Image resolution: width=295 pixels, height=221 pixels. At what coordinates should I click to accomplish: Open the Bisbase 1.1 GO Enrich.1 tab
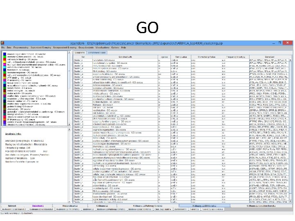click(140, 209)
